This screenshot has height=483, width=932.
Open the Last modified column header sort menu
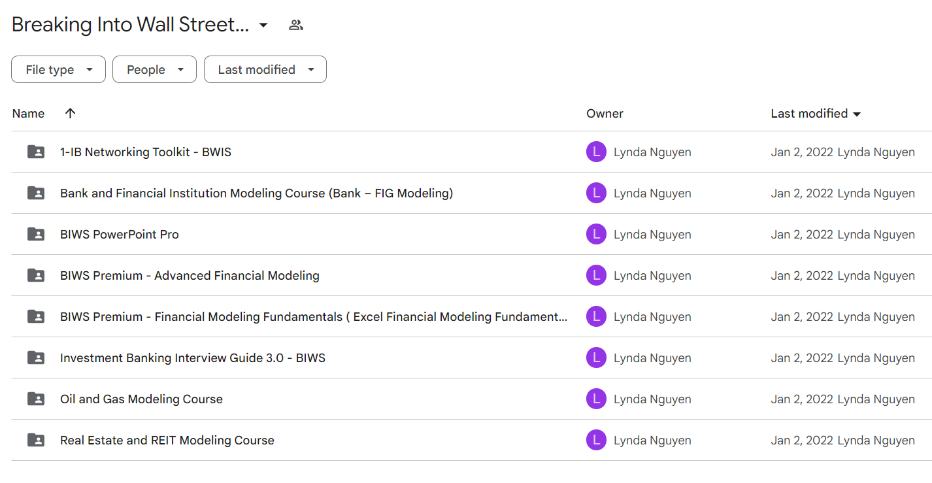pos(816,113)
